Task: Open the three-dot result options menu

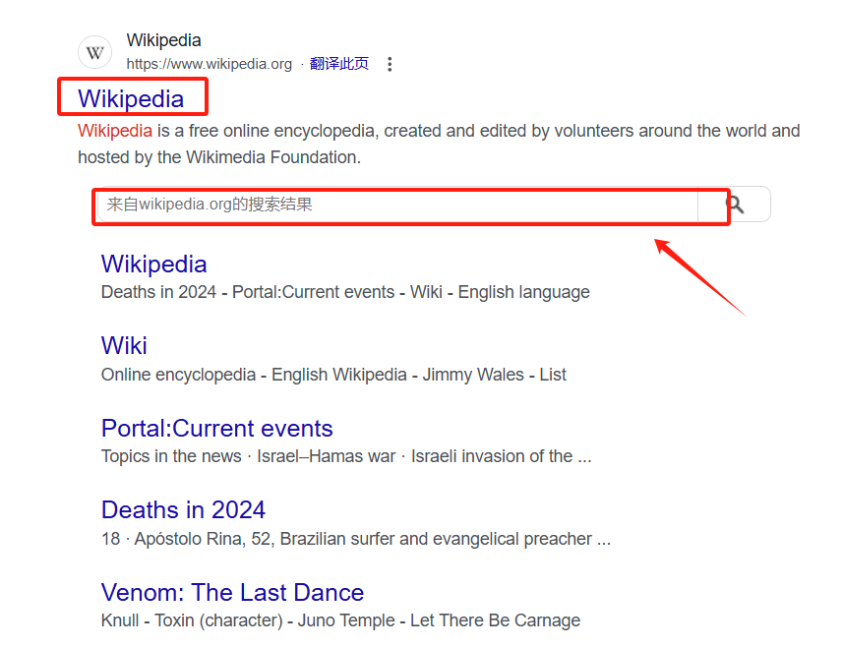Action: [x=390, y=63]
